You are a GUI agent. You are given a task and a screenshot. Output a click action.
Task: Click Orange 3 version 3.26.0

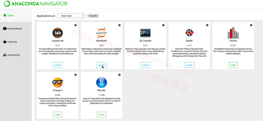tap(57, 95)
